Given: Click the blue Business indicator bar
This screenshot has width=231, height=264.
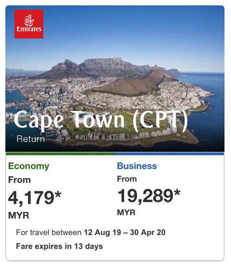Looking at the screenshot, I should (x=169, y=153).
